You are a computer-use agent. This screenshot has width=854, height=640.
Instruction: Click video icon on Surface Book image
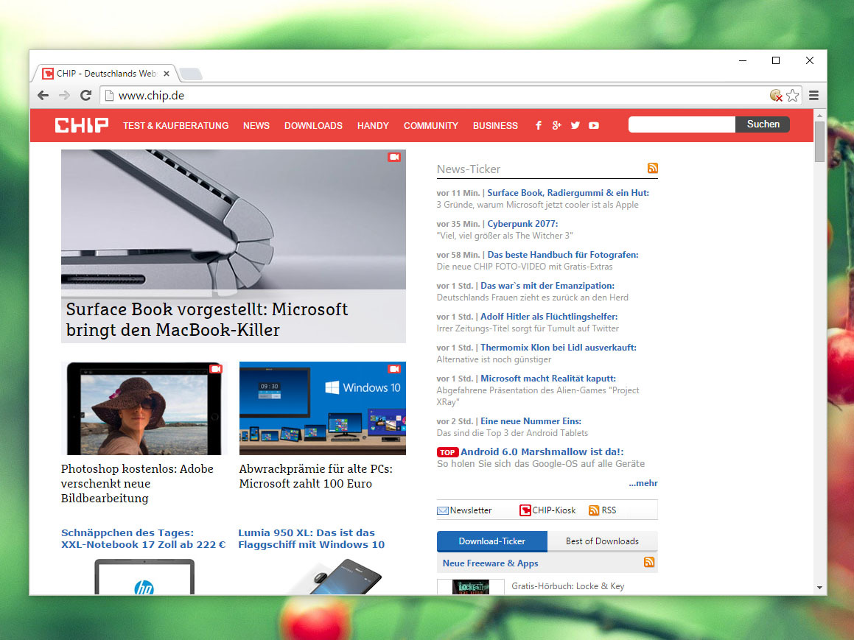(394, 158)
